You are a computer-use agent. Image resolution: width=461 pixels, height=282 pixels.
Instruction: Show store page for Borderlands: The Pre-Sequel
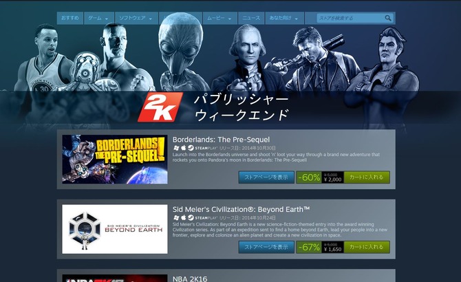click(266, 177)
